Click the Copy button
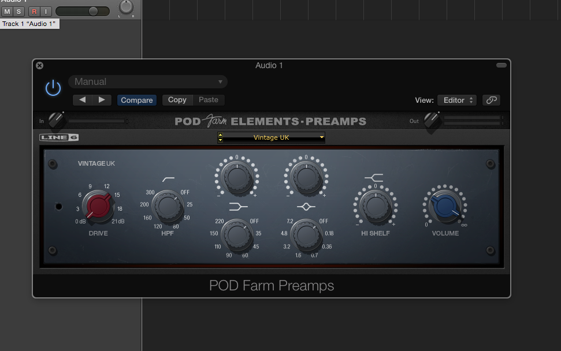Screen dimensions: 561x351 177,100
